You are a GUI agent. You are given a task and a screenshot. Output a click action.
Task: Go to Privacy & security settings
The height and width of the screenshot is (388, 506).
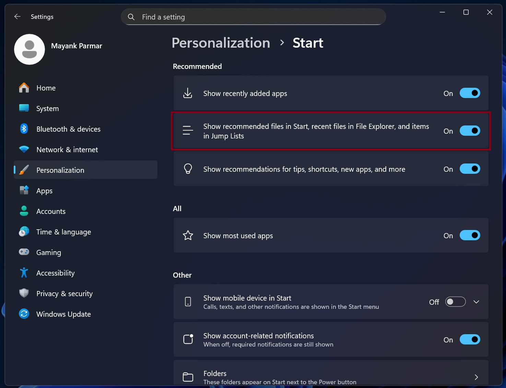(x=64, y=293)
